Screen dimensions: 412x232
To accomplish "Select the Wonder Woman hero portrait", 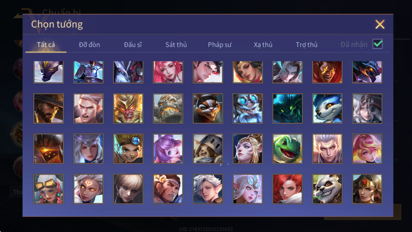I will [x=367, y=189].
